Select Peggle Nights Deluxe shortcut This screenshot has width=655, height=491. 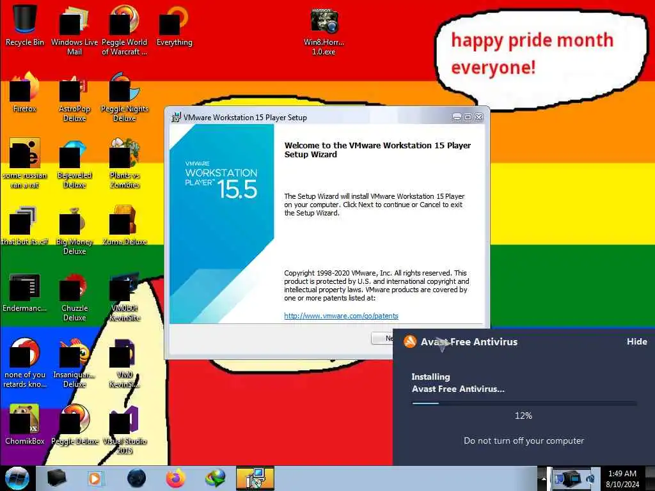tap(125, 97)
